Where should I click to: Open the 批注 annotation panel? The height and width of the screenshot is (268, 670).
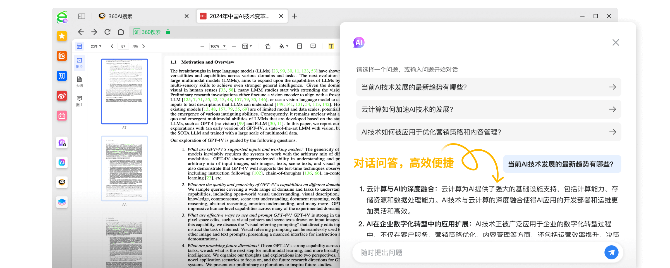pos(79,101)
